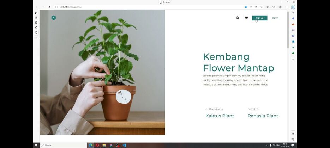Click the Edge icon in the taskbar
The image size is (330, 148).
(90, 145)
